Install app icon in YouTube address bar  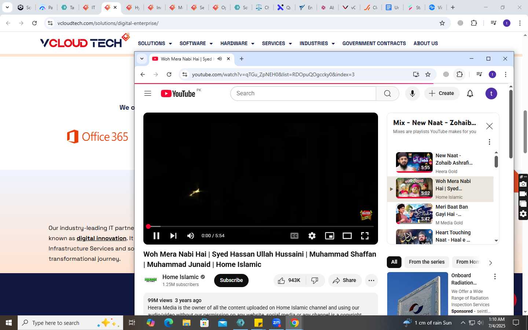click(x=416, y=74)
